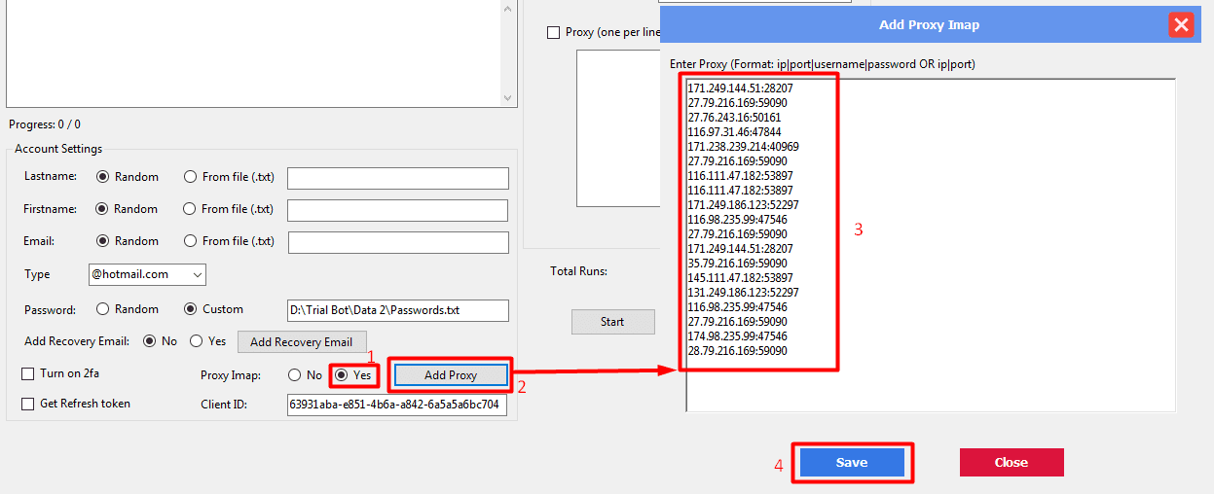Viewport: 1214px width, 494px height.
Task: Click the Add Recovery Email button
Action: 301,342
